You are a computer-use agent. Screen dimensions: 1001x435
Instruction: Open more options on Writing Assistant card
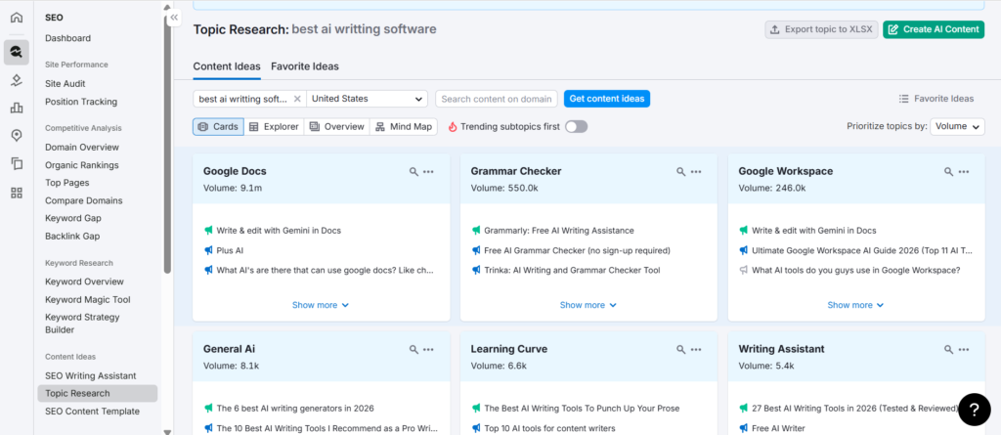pyautogui.click(x=963, y=349)
